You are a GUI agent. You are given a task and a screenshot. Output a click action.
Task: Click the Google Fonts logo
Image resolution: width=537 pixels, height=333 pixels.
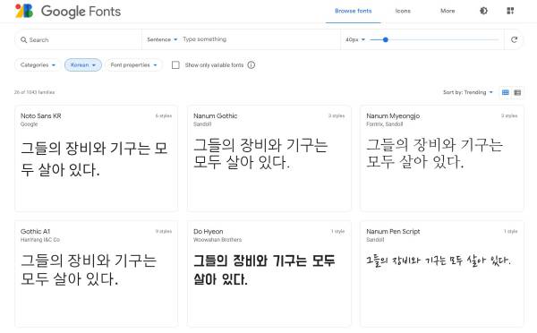(x=68, y=11)
